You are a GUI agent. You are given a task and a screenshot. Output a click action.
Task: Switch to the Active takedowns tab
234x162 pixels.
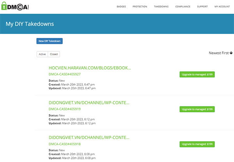[x=42, y=54]
